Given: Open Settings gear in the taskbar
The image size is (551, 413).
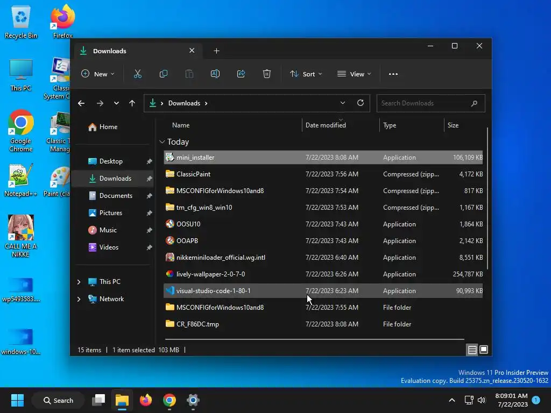Looking at the screenshot, I should (x=193, y=400).
